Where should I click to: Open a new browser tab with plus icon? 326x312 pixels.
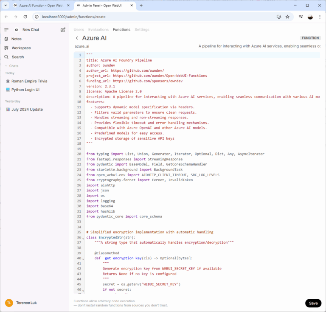pos(141,6)
